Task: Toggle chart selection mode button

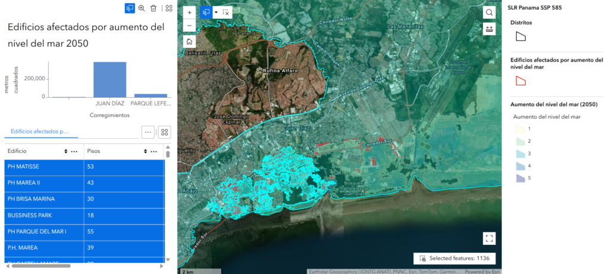Action: [130, 8]
